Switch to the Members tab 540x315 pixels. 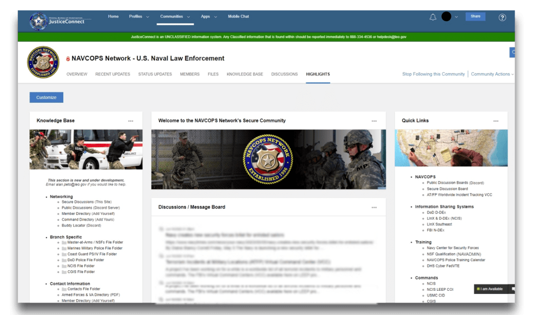pyautogui.click(x=190, y=74)
